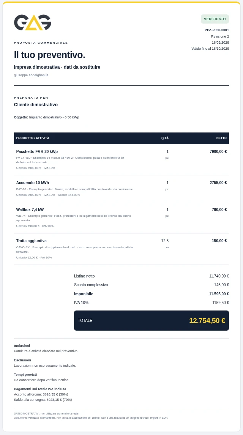
Task: Click the Q.TÀ column header
Action: coord(165,138)
